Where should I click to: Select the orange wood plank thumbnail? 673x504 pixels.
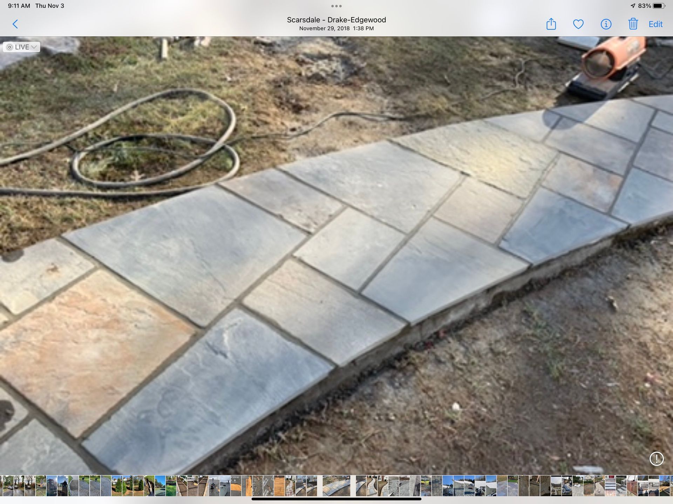point(279,486)
